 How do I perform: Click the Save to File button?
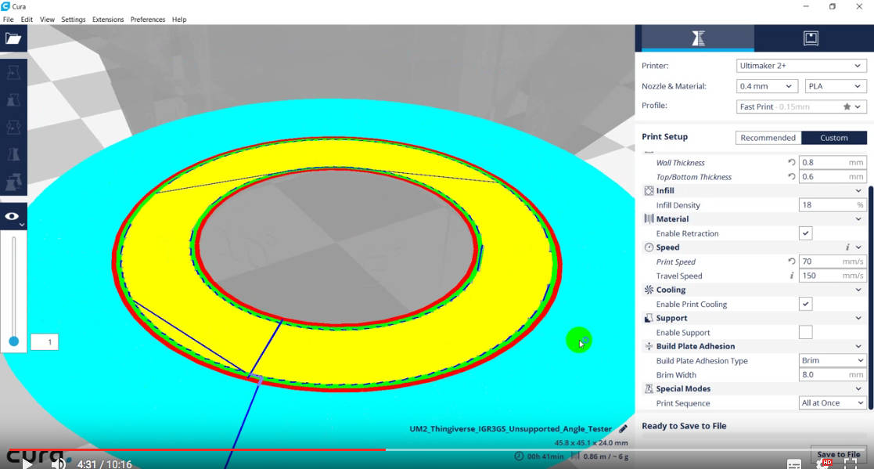[x=838, y=454]
